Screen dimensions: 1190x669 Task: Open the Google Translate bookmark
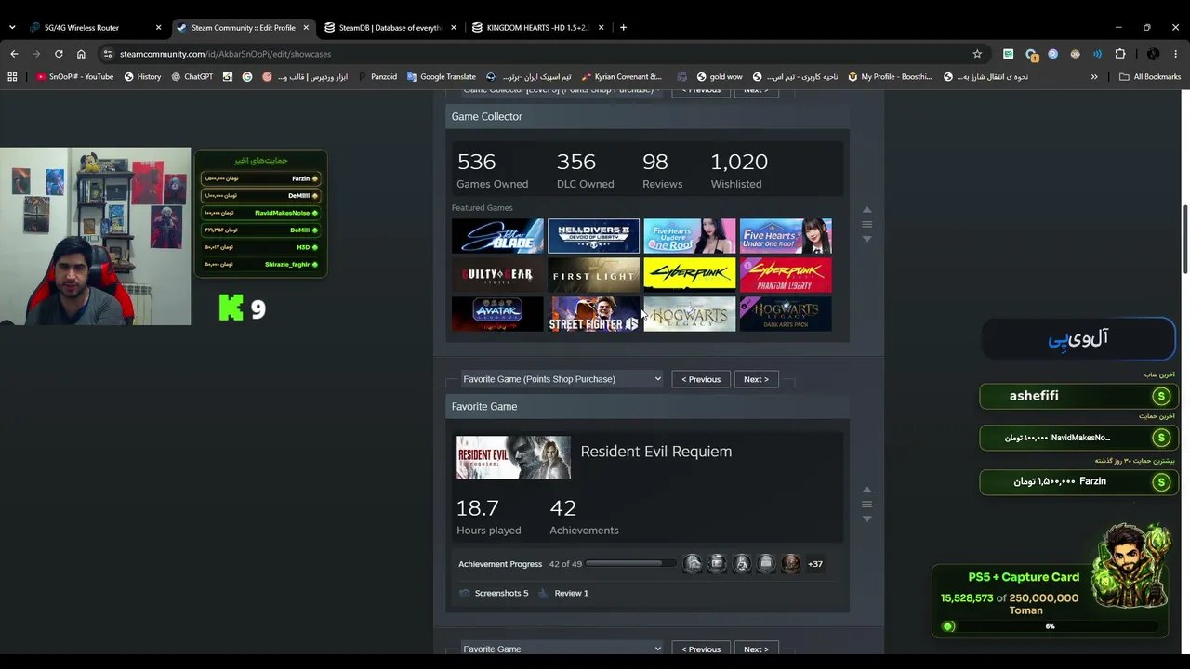[442, 77]
